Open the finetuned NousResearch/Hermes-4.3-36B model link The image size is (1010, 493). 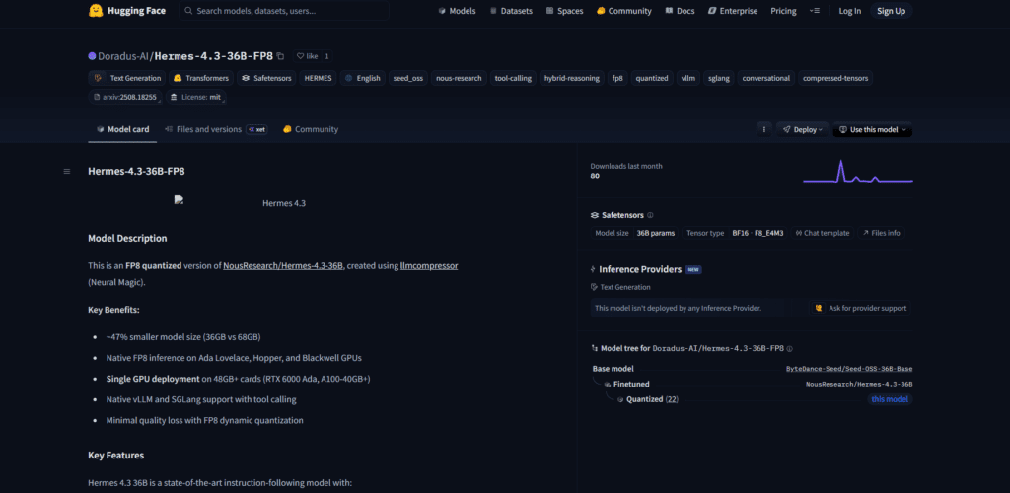(x=859, y=385)
